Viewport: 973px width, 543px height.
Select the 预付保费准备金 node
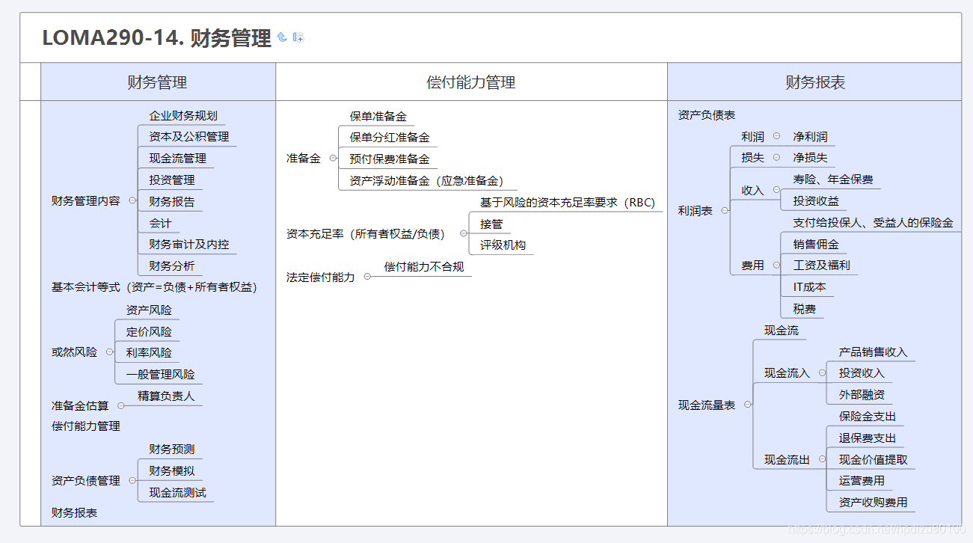[x=390, y=159]
